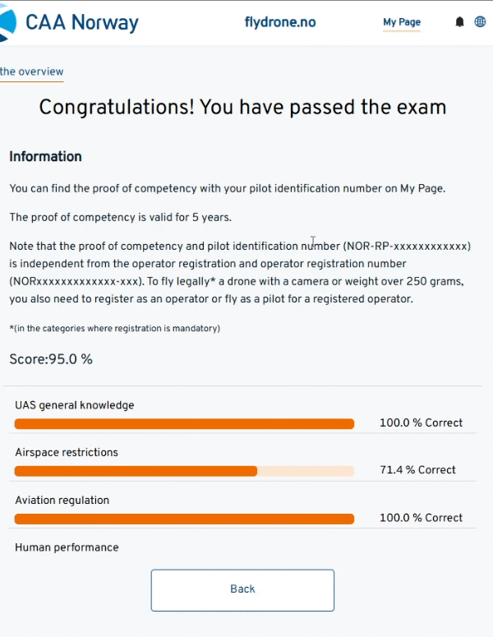Click the UAS general knowledge progress bar

coord(184,424)
